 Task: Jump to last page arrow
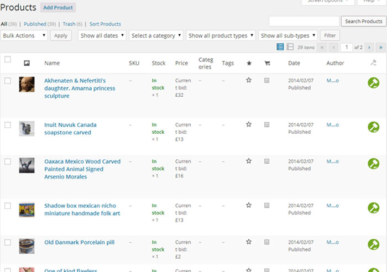(x=380, y=48)
